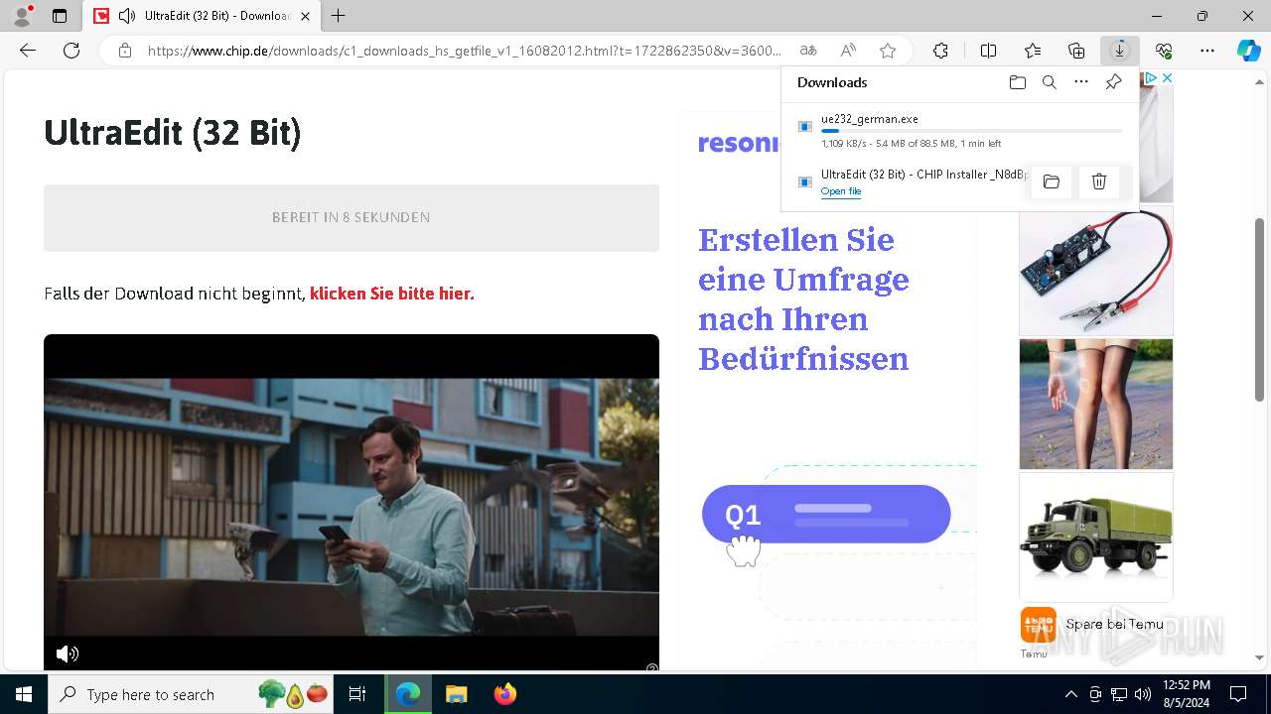
Task: Open the Favorites list
Action: coord(1033,51)
